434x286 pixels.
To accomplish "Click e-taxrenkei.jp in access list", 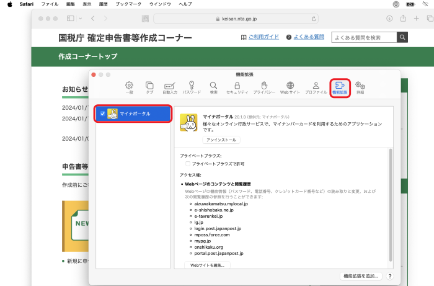I will coord(208,217).
